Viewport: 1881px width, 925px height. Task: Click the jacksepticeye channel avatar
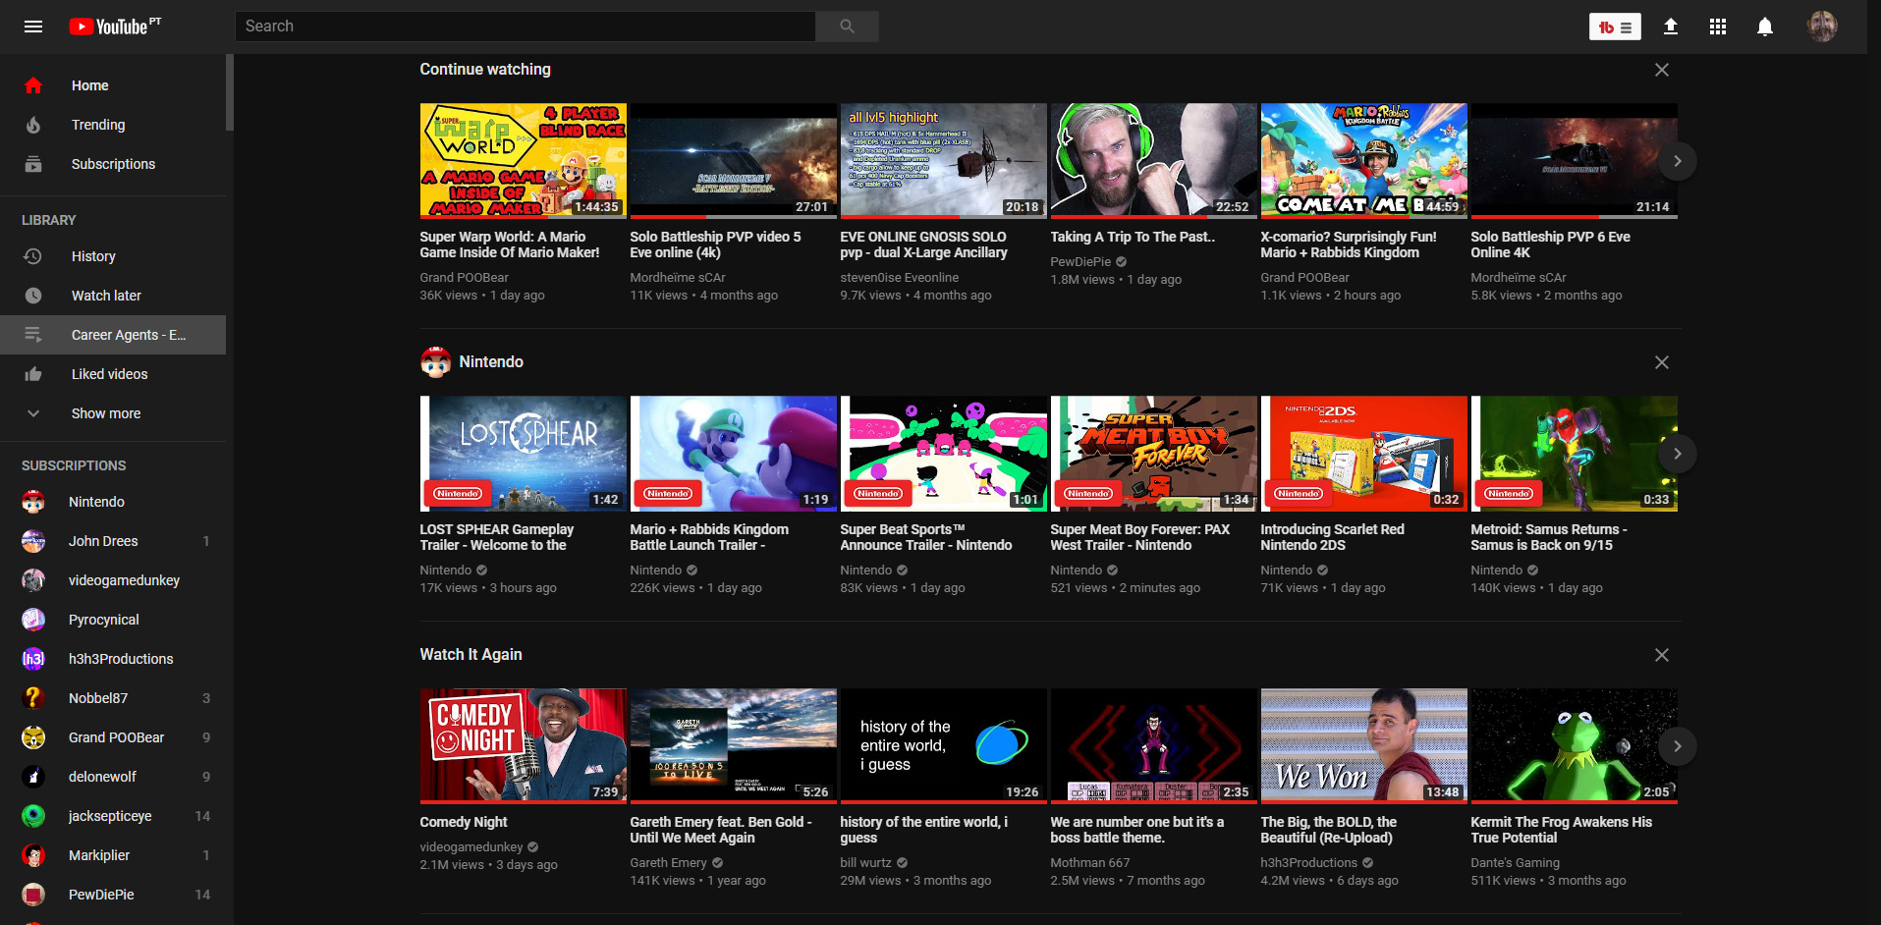pos(33,816)
